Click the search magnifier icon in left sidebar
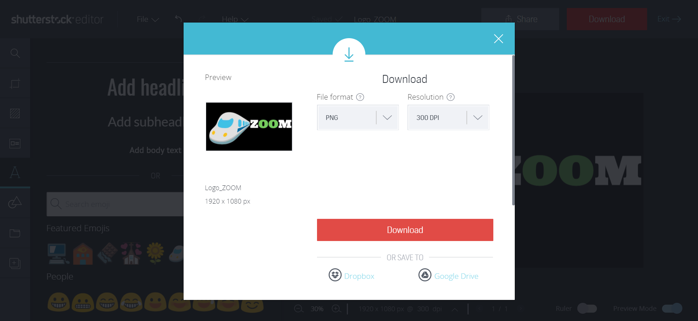698x321 pixels. (15, 53)
